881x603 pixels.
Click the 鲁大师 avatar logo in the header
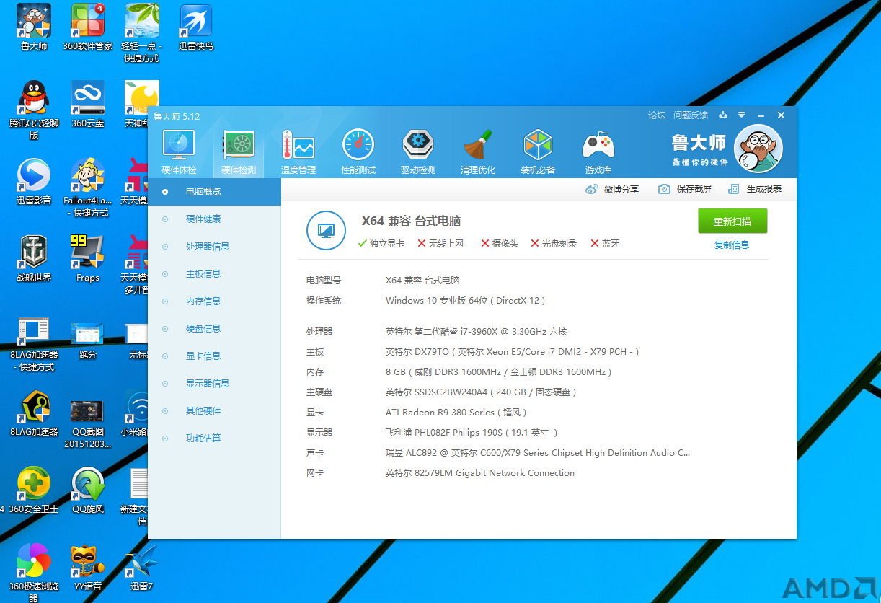tap(758, 149)
